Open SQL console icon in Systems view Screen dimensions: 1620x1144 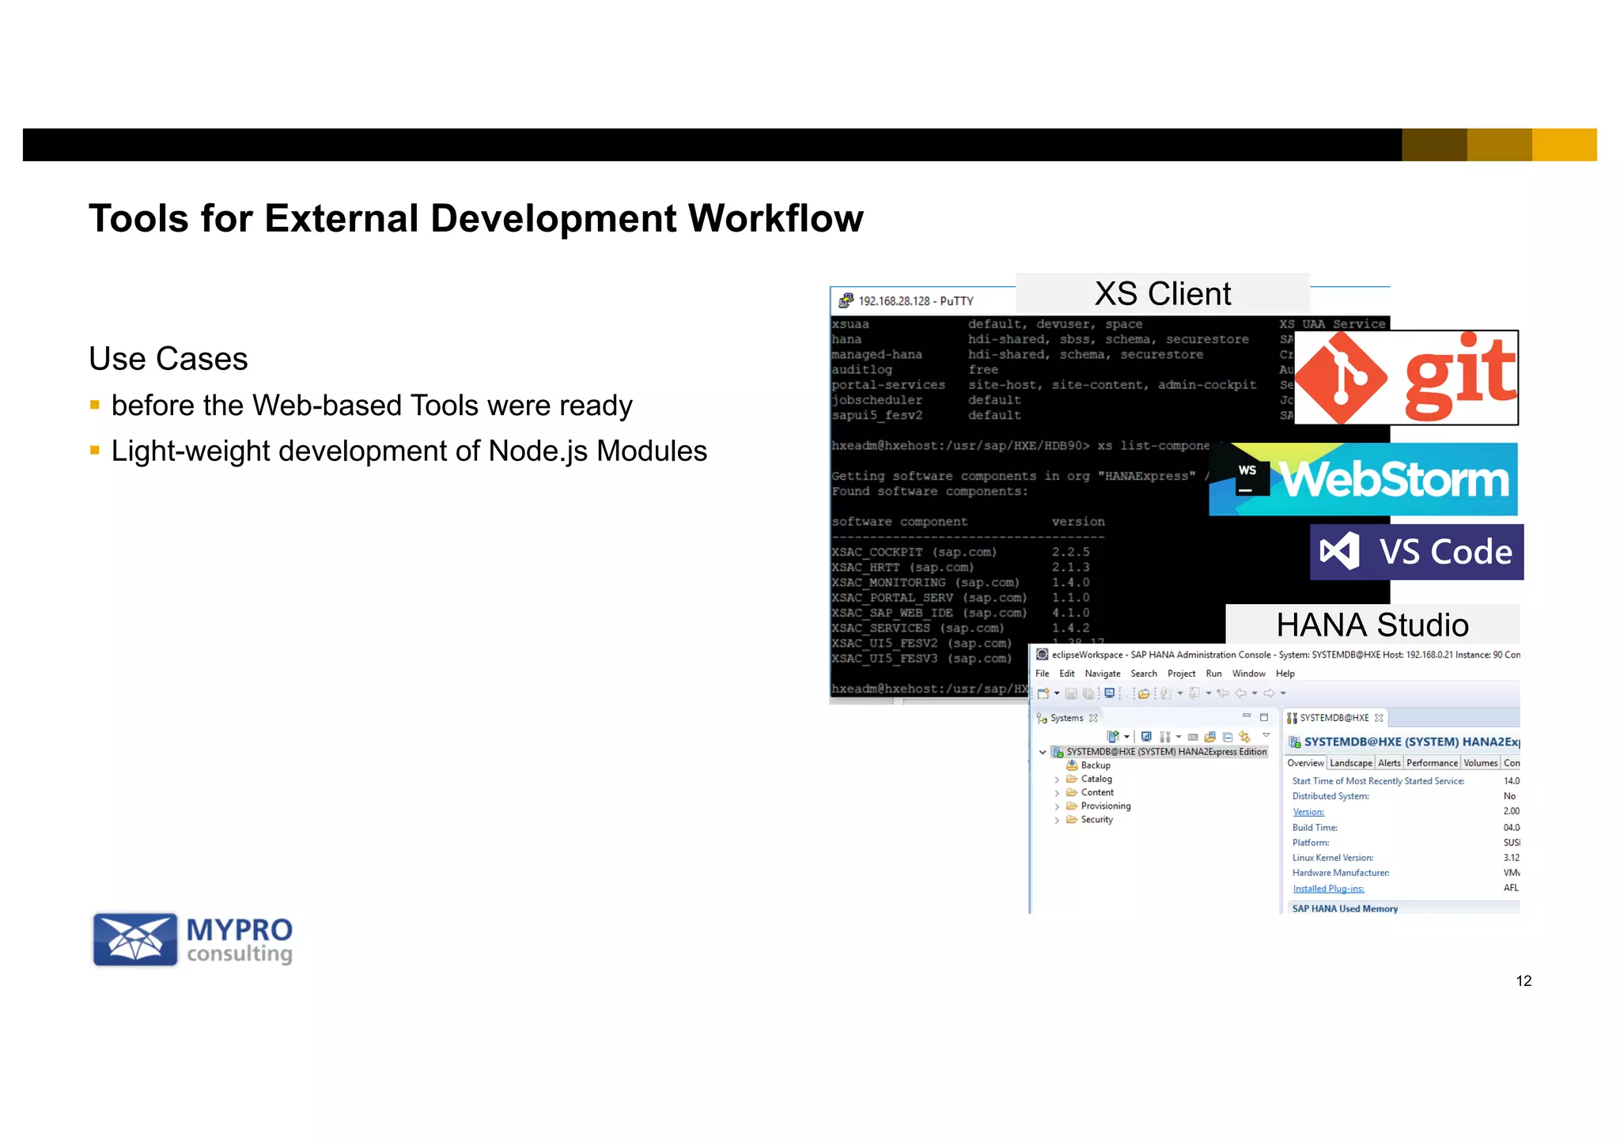click(1193, 737)
